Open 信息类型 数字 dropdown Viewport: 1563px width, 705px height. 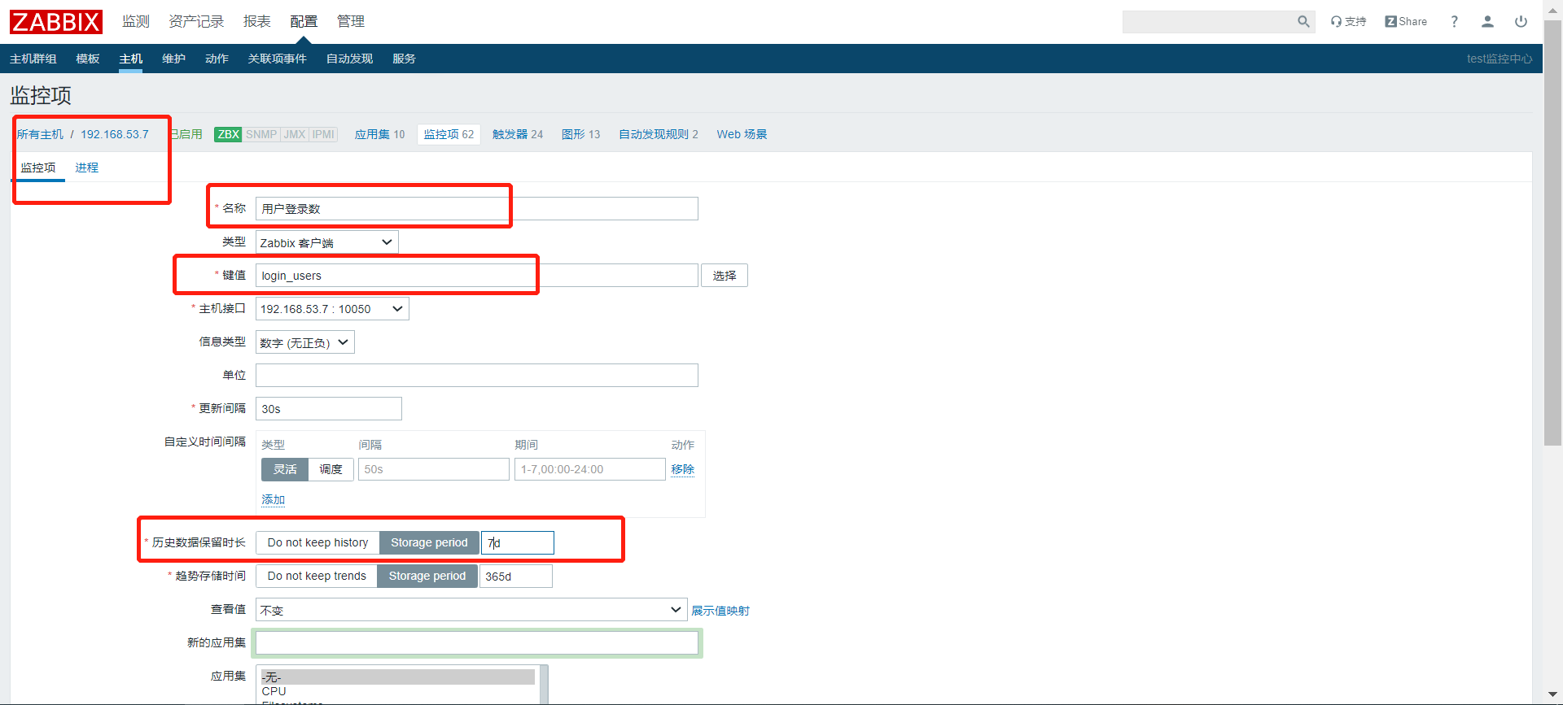[305, 342]
